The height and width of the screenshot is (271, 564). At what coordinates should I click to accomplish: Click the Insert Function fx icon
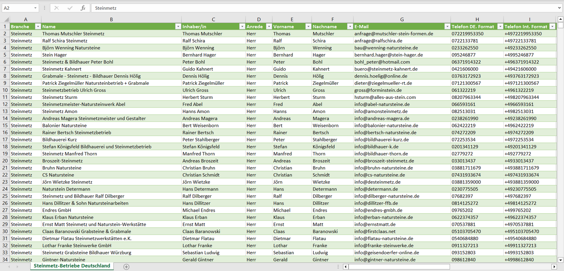click(x=83, y=8)
